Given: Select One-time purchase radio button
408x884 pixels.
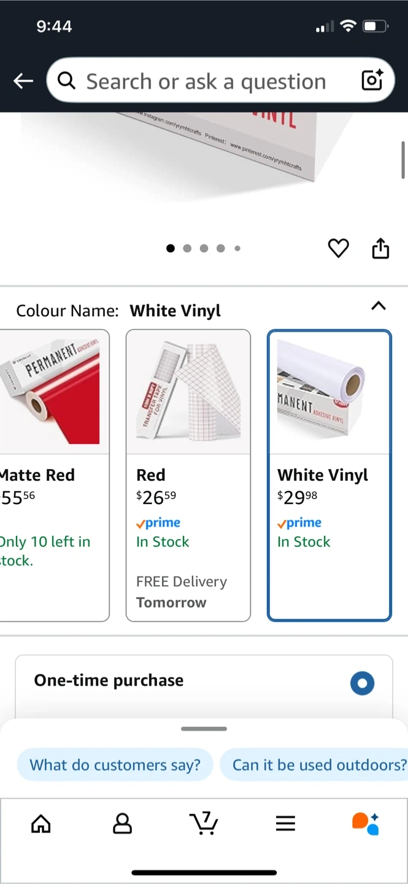Looking at the screenshot, I should tap(362, 683).
